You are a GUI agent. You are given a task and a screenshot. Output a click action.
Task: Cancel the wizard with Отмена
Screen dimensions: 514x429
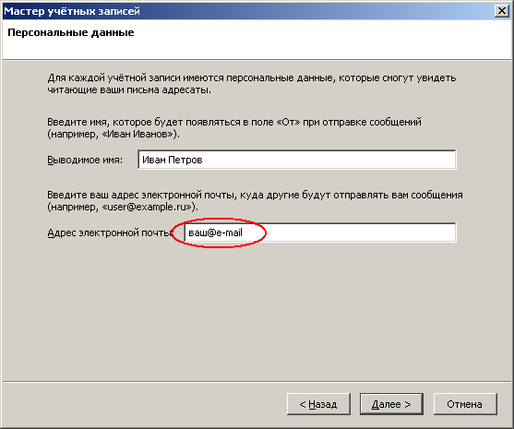click(465, 404)
